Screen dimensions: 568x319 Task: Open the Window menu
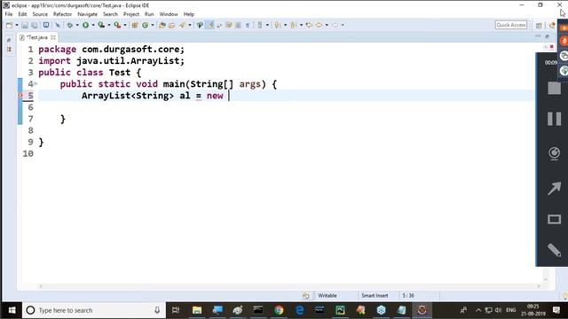coord(169,14)
